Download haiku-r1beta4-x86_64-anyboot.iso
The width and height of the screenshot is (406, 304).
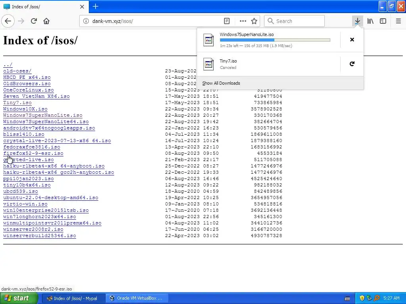point(54,166)
